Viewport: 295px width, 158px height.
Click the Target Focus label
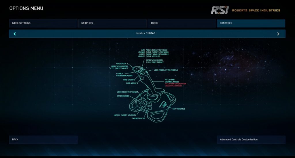click(x=139, y=118)
